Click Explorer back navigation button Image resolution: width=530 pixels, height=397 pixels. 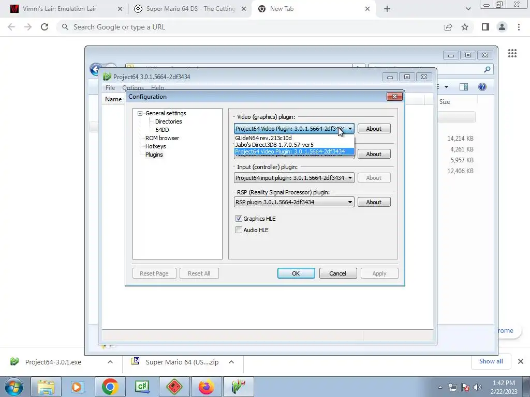point(96,70)
